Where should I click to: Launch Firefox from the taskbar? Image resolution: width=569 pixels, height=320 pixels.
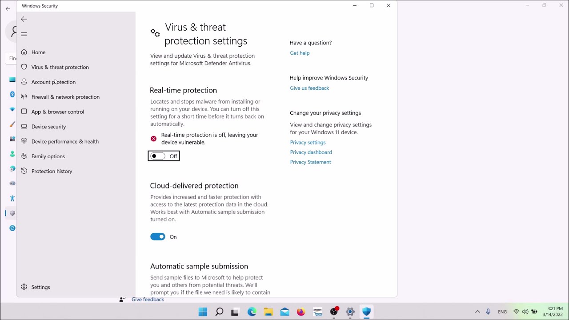(301, 312)
